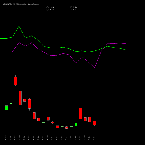Screen dimensions: 145x145
Task: Click the purple indicator line's lowest trough
Action: pyautogui.click(x=95, y=68)
